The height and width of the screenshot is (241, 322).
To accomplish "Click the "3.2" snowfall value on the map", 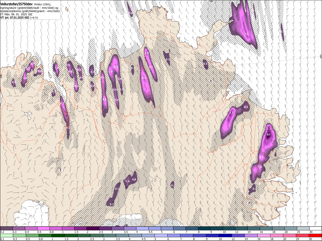I will [x=268, y=134].
